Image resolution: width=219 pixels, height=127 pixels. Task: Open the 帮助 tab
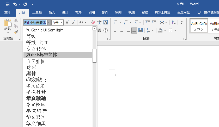click(145, 12)
